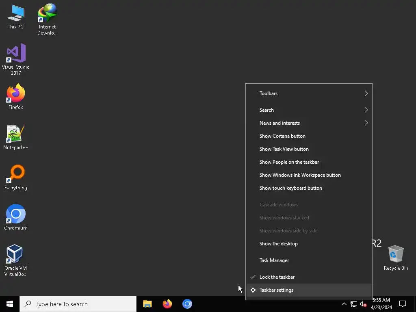Uncheck Lock the taskbar
Image resolution: width=416 pixels, height=312 pixels.
click(309, 277)
